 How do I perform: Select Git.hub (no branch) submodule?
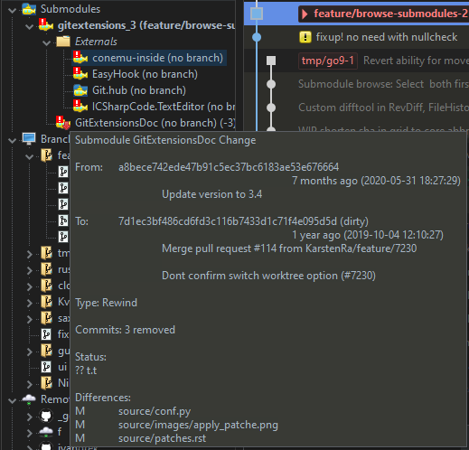coord(139,90)
